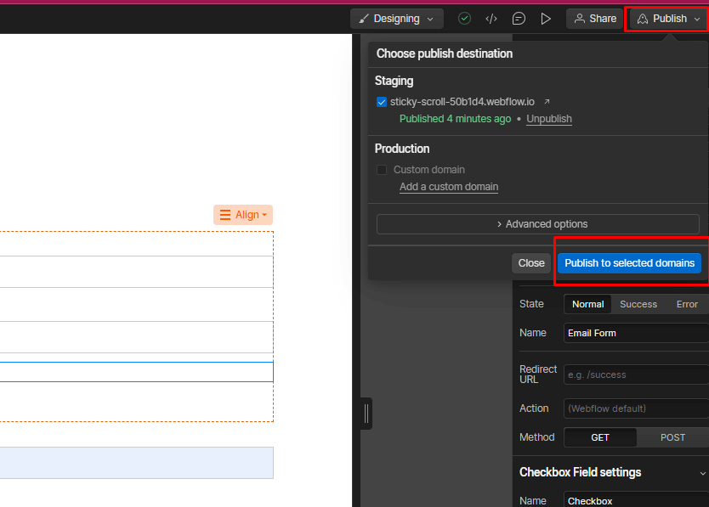Click the Close button in publish dialog
The height and width of the screenshot is (507, 709).
pos(531,263)
